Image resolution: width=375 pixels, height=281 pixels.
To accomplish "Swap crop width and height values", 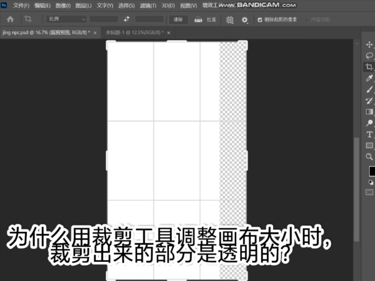I will click(126, 19).
